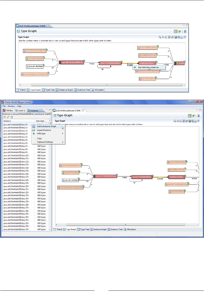Click help icon in lower Type Graph toolbar

198,121
